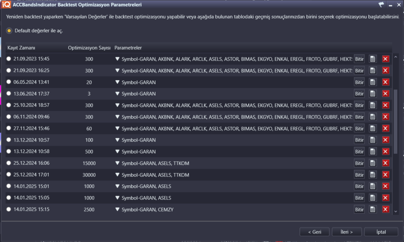Select the 25.12.2024 16:06 record radio button
404x242 pixels.
click(9, 163)
